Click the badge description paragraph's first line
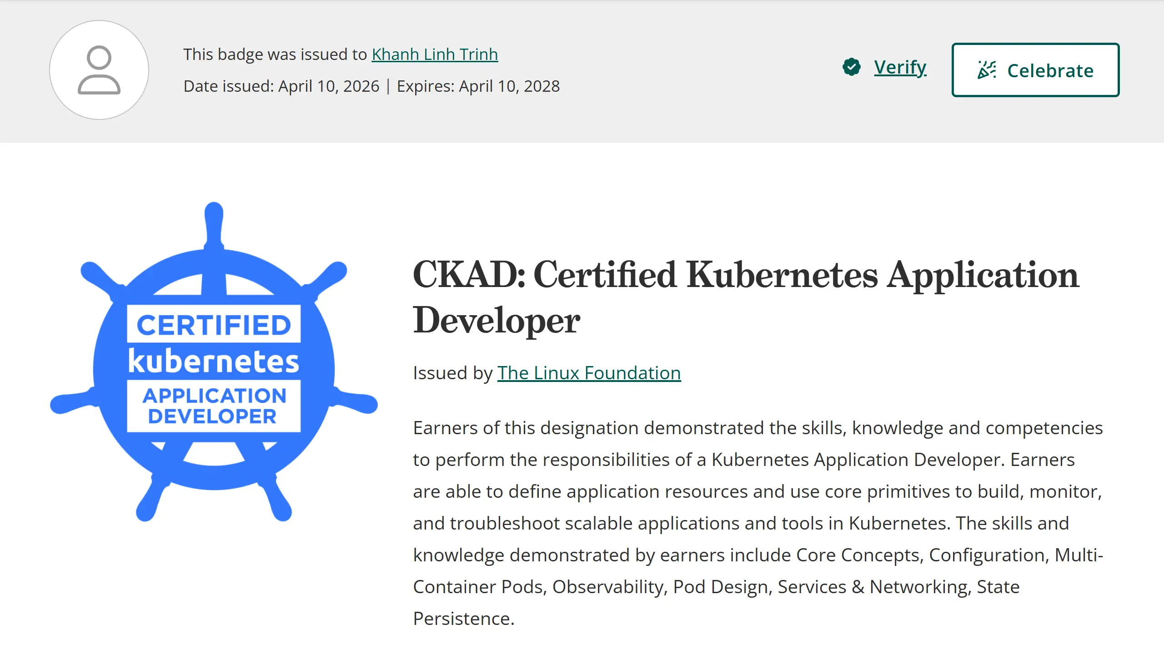1164x654 pixels. [x=758, y=428]
